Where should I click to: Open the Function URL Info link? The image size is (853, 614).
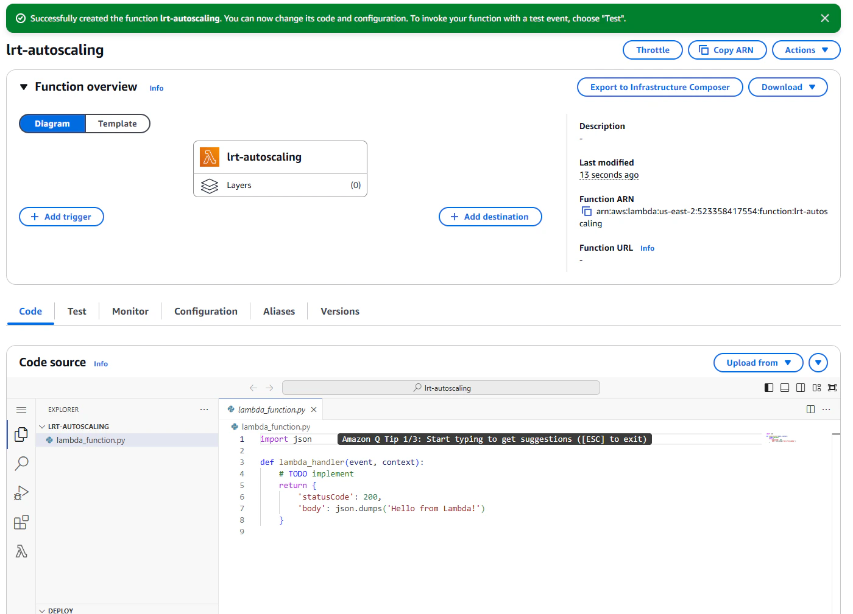[x=647, y=248]
